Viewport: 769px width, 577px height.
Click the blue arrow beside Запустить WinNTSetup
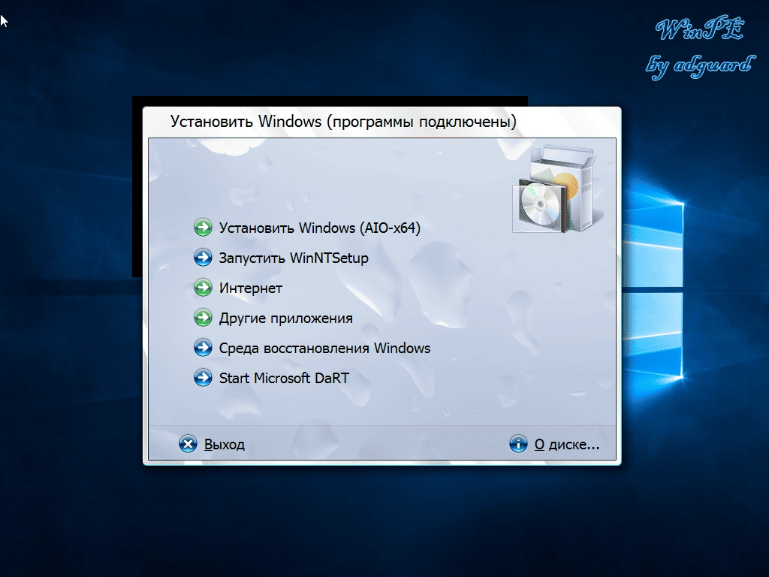203,258
